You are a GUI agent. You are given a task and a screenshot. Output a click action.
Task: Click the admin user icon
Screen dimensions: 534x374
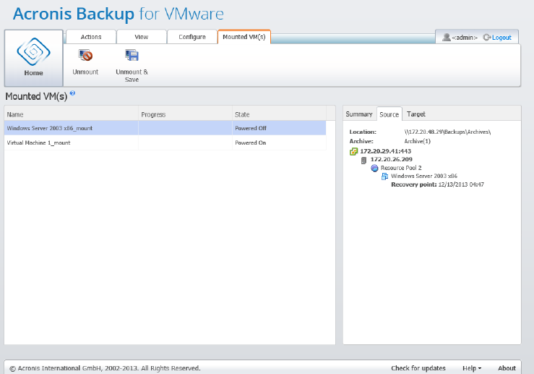pyautogui.click(x=447, y=37)
